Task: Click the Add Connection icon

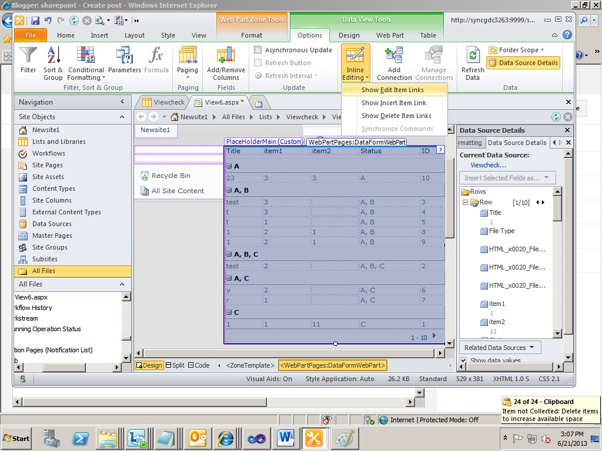Action: pos(394,61)
